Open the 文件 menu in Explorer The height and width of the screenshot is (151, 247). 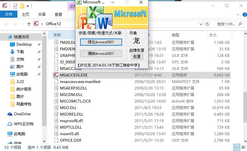9,14
